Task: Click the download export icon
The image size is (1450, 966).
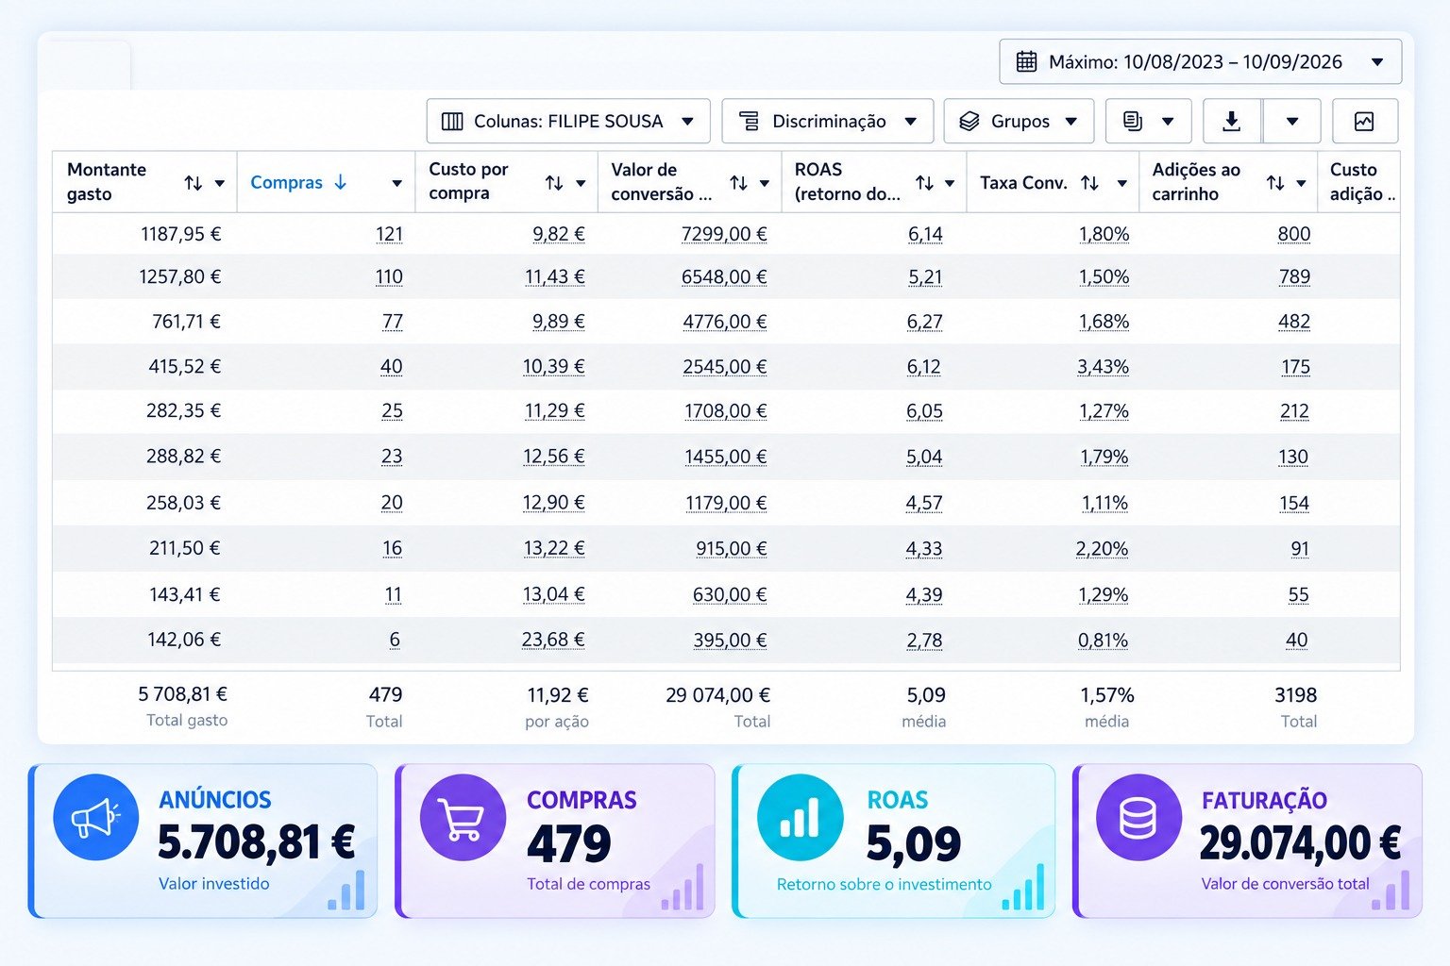Action: [x=1231, y=122]
